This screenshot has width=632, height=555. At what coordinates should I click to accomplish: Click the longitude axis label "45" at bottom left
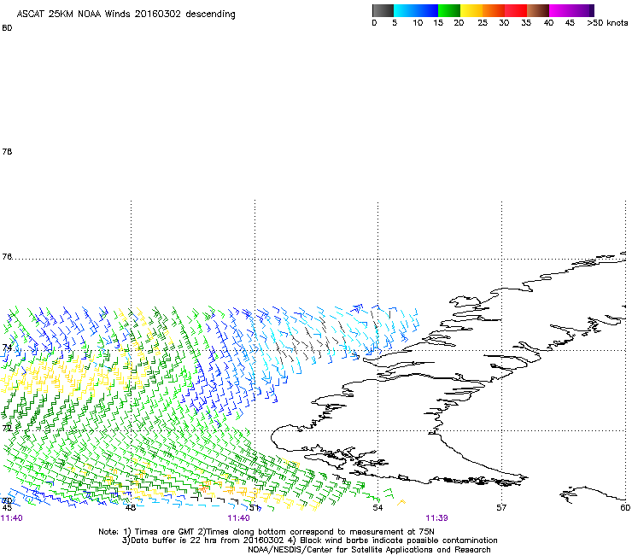(x=7, y=508)
